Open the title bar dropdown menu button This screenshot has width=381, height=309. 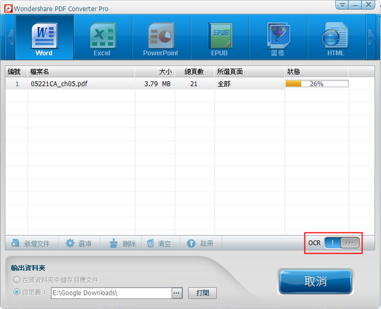coord(342,5)
